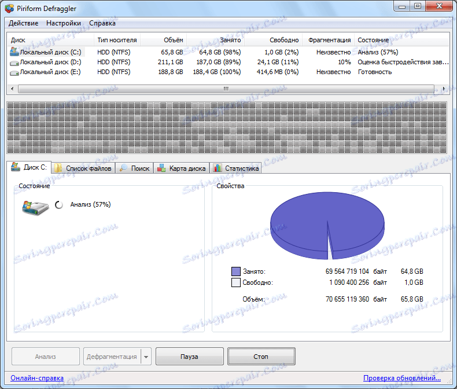Click the Готовность status cell for E:
Screen dimensions: 457x389
click(x=375, y=72)
